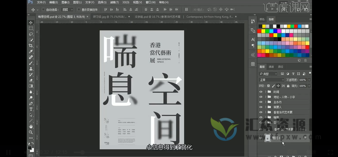Screen dimensions: 338x157
Task: Expand the 策展人 layer group
Action: pyautogui.click(x=266, y=107)
